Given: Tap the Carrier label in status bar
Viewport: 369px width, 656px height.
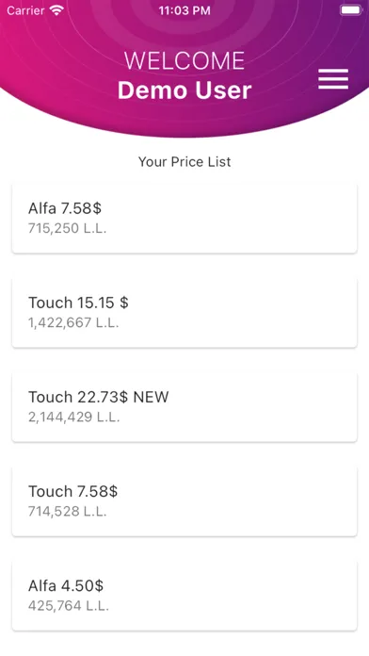Looking at the screenshot, I should pos(25,10).
